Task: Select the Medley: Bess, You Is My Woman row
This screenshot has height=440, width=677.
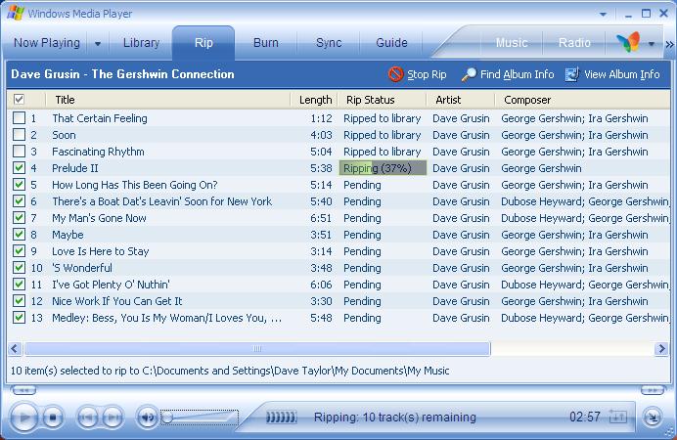Action: coord(338,318)
